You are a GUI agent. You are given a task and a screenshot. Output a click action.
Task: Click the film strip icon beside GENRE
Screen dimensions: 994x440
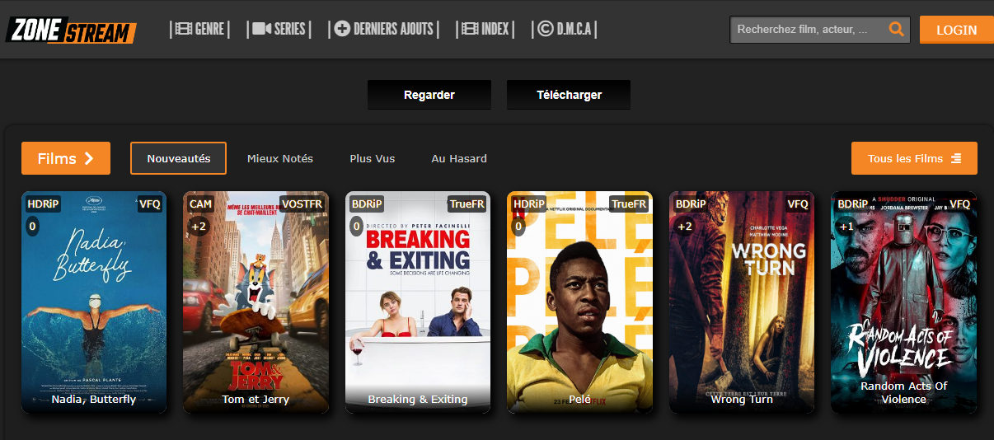(184, 30)
